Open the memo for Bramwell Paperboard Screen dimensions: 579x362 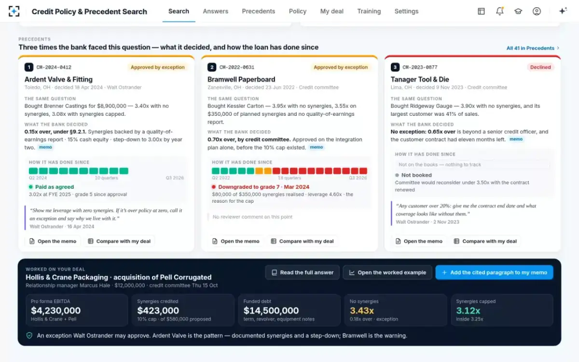(236, 241)
